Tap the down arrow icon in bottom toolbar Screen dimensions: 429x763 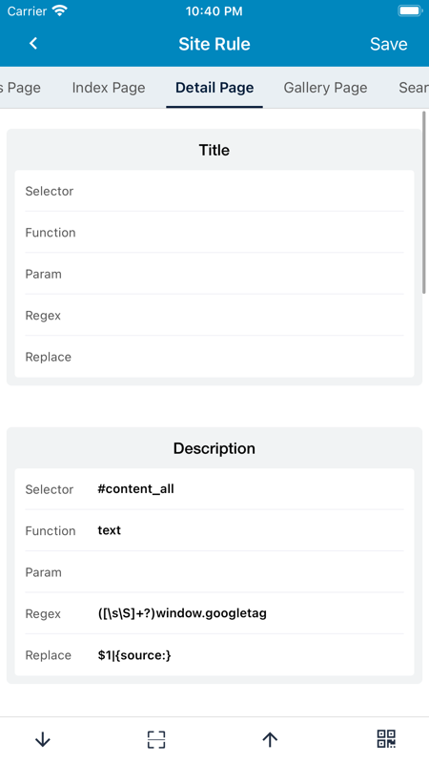[43, 740]
